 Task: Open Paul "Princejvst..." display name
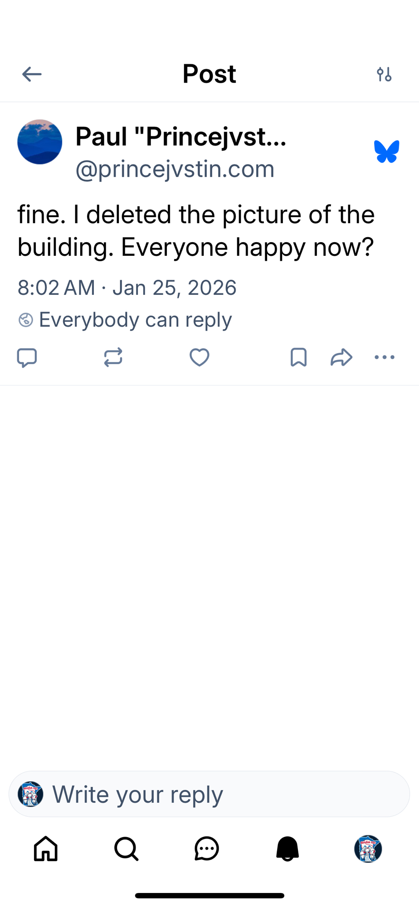point(181,136)
